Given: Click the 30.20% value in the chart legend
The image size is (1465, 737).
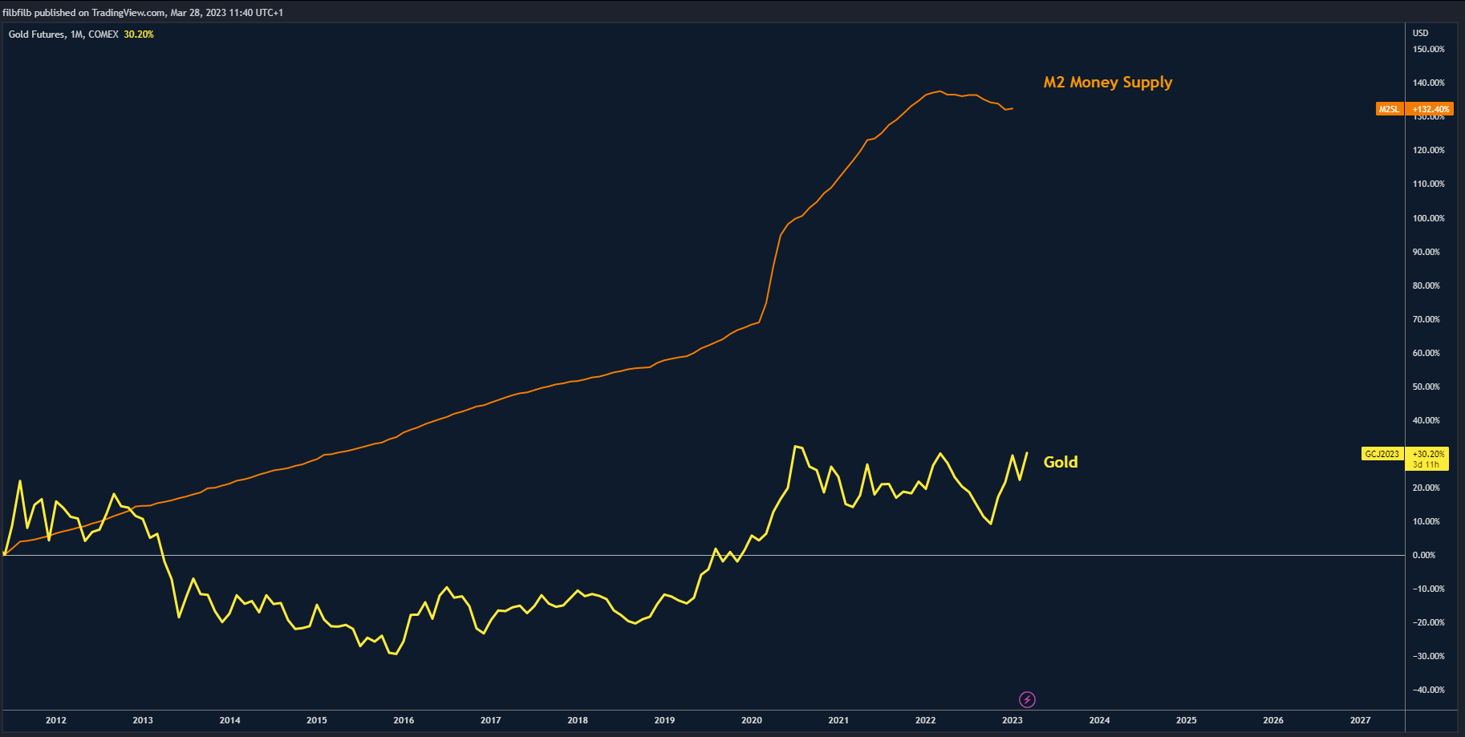Looking at the screenshot, I should (139, 34).
